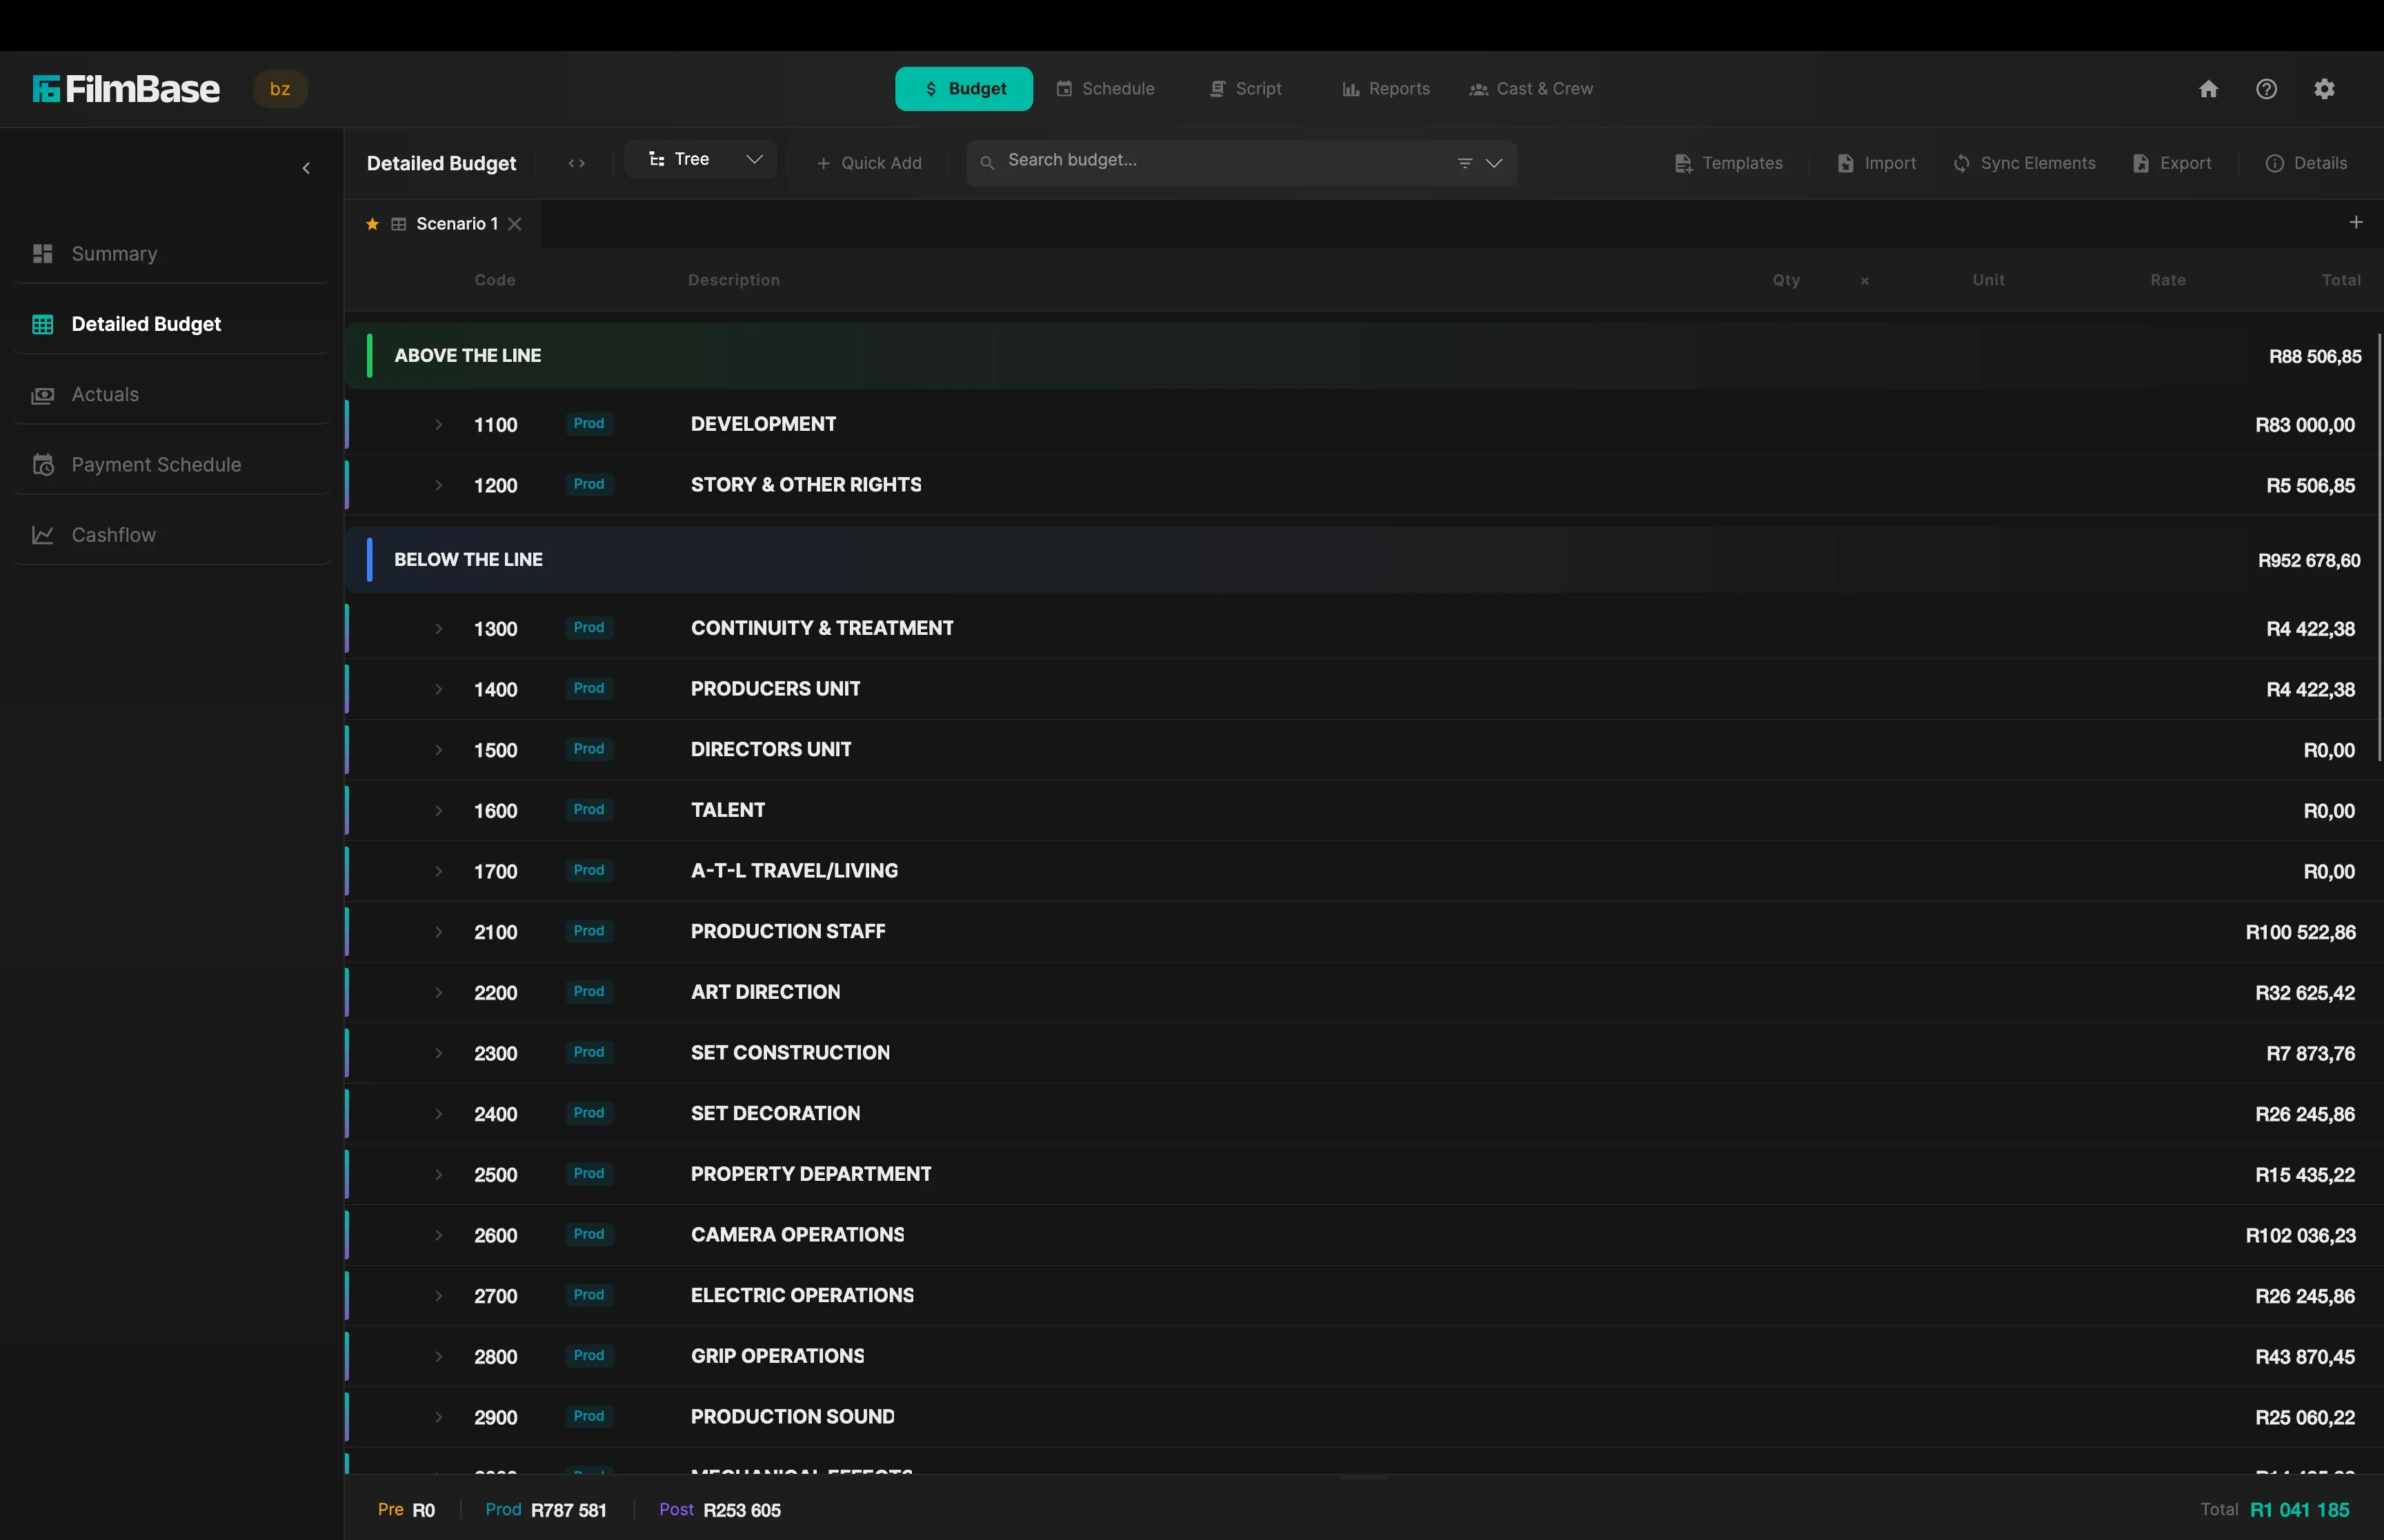This screenshot has width=2384, height=1540.
Task: Click the code brackets toggle icon
Action: pos(576,163)
